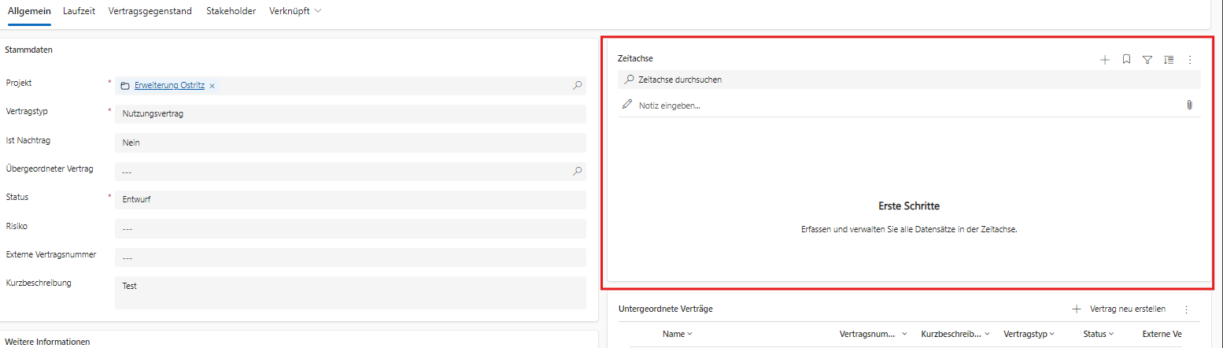Open the Vertragstyp field dropdown showing Nutzungsvertrag
This screenshot has width=1223, height=348.
(350, 114)
